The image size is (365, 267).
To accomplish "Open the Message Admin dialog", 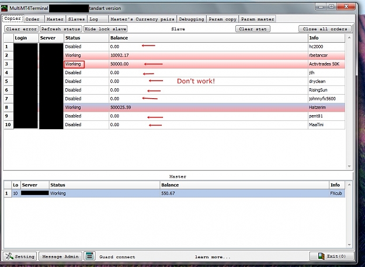I will [x=60, y=256].
